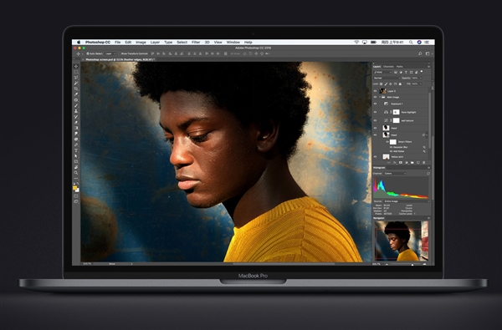Select the Horizontal Type tool
The width and height of the screenshot is (502, 330).
click(x=76, y=150)
